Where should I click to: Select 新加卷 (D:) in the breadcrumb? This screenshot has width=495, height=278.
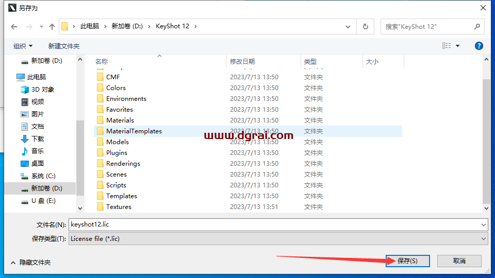pos(127,26)
